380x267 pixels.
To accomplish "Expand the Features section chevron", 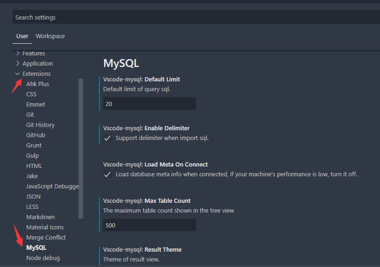I will coord(18,53).
